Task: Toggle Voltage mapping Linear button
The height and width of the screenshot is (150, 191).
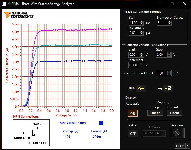Action: [155, 113]
